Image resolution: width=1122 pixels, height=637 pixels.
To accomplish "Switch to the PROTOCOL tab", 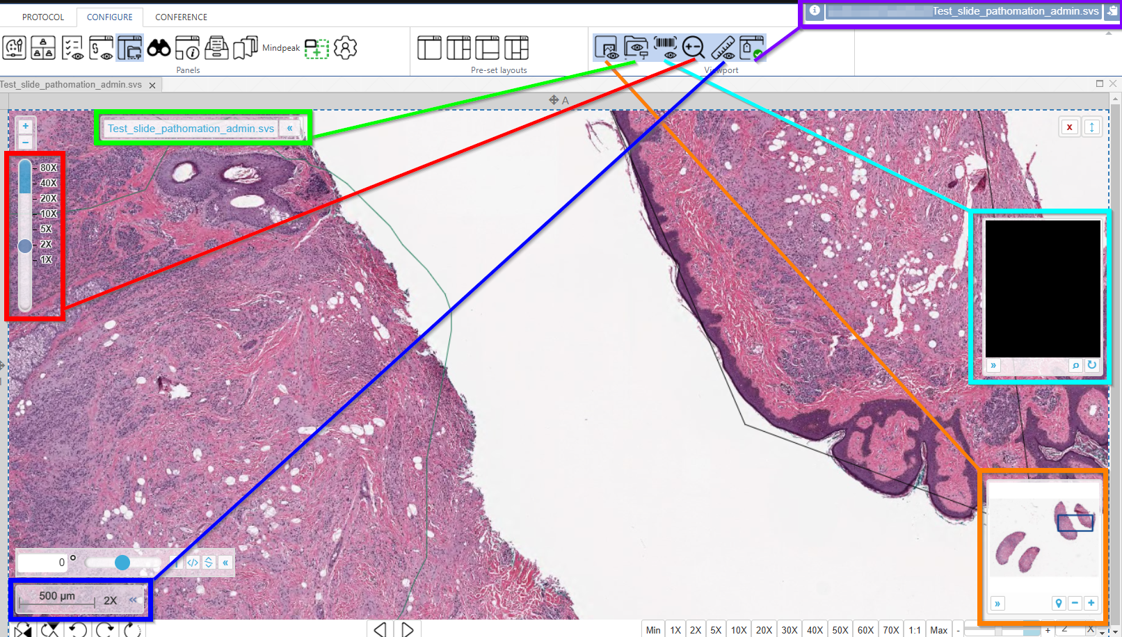I will 43,17.
